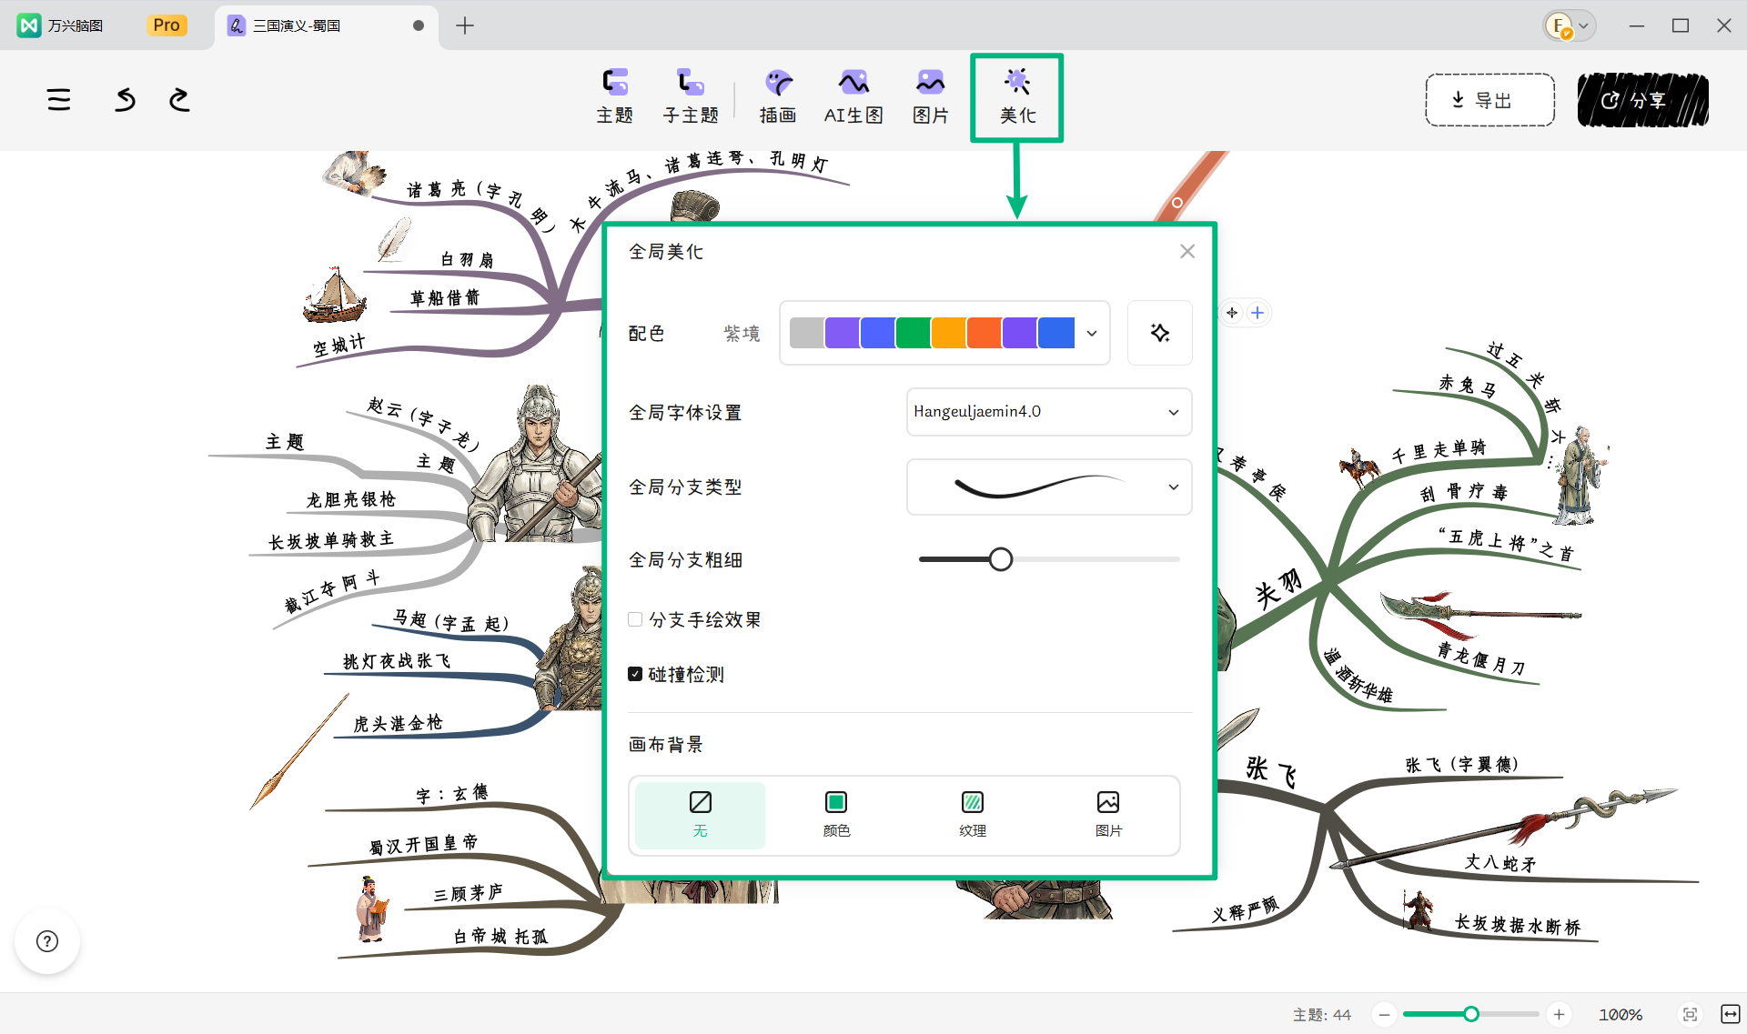Select 纹理 canvas background option
This screenshot has height=1034, width=1747.
(972, 815)
